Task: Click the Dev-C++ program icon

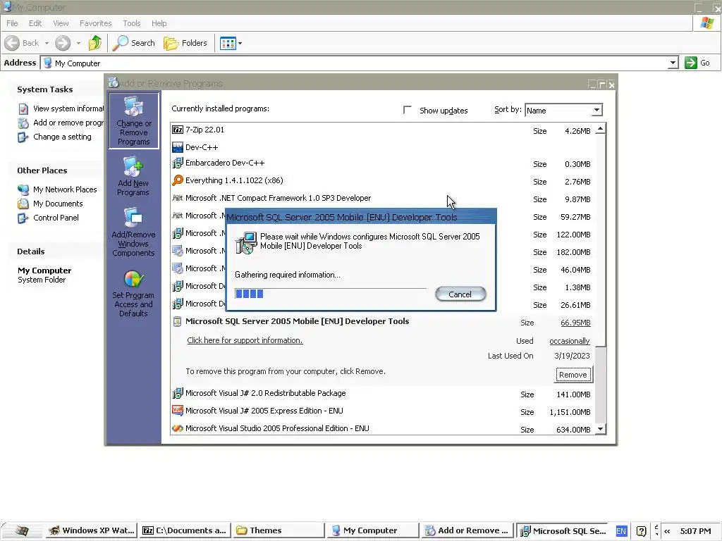Action: (x=177, y=147)
